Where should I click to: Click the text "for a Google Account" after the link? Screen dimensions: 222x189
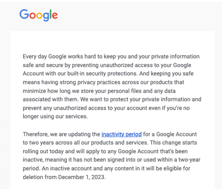point(170,134)
